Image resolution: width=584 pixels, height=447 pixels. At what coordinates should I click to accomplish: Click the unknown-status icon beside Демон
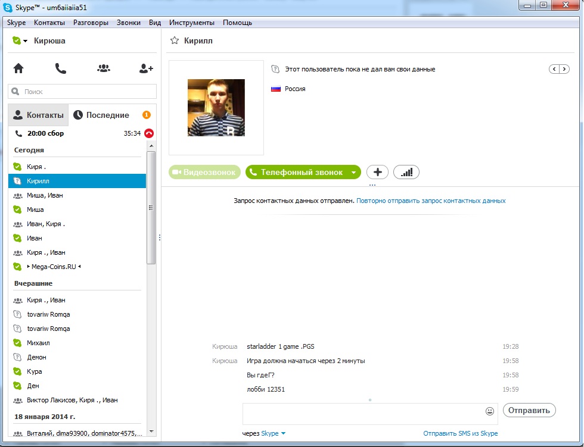(x=17, y=357)
